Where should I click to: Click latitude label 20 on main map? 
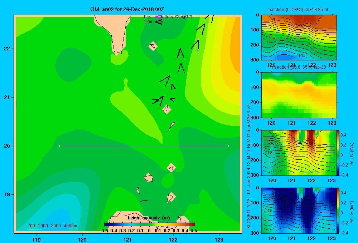pos(7,146)
